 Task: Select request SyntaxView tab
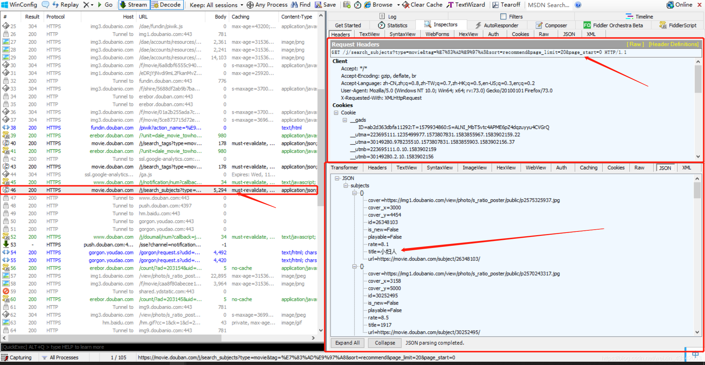pyautogui.click(x=402, y=34)
